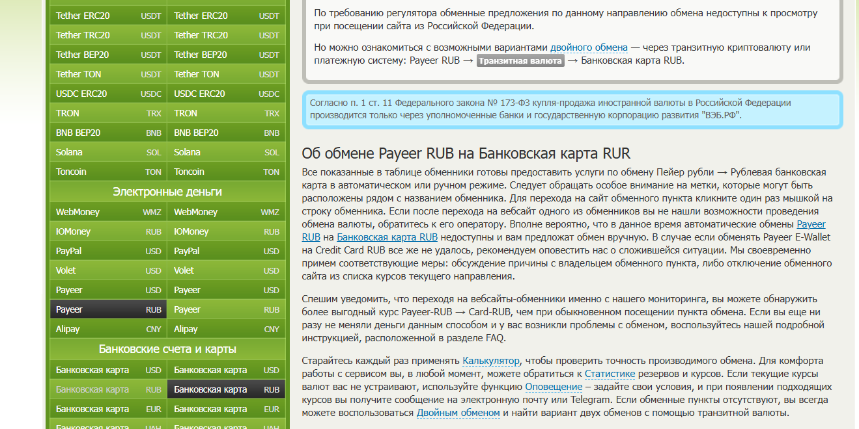This screenshot has height=429, width=859.
Task: Select Tether TON in the right currency column
Action: [226, 74]
